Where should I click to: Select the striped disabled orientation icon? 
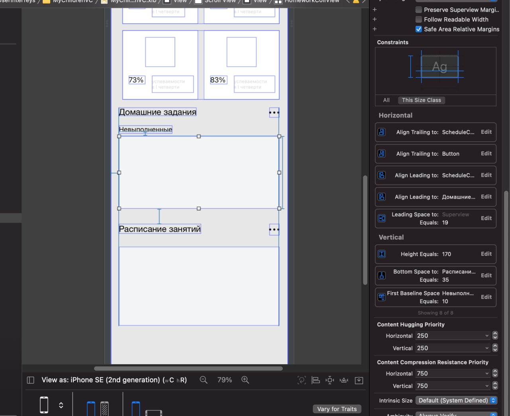tap(104, 408)
